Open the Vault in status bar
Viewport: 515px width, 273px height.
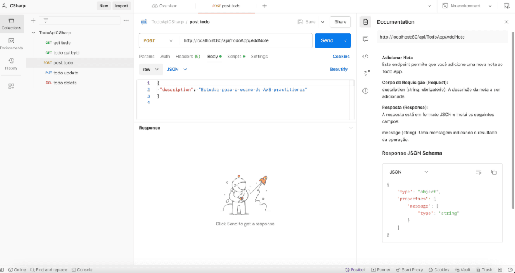point(463,269)
